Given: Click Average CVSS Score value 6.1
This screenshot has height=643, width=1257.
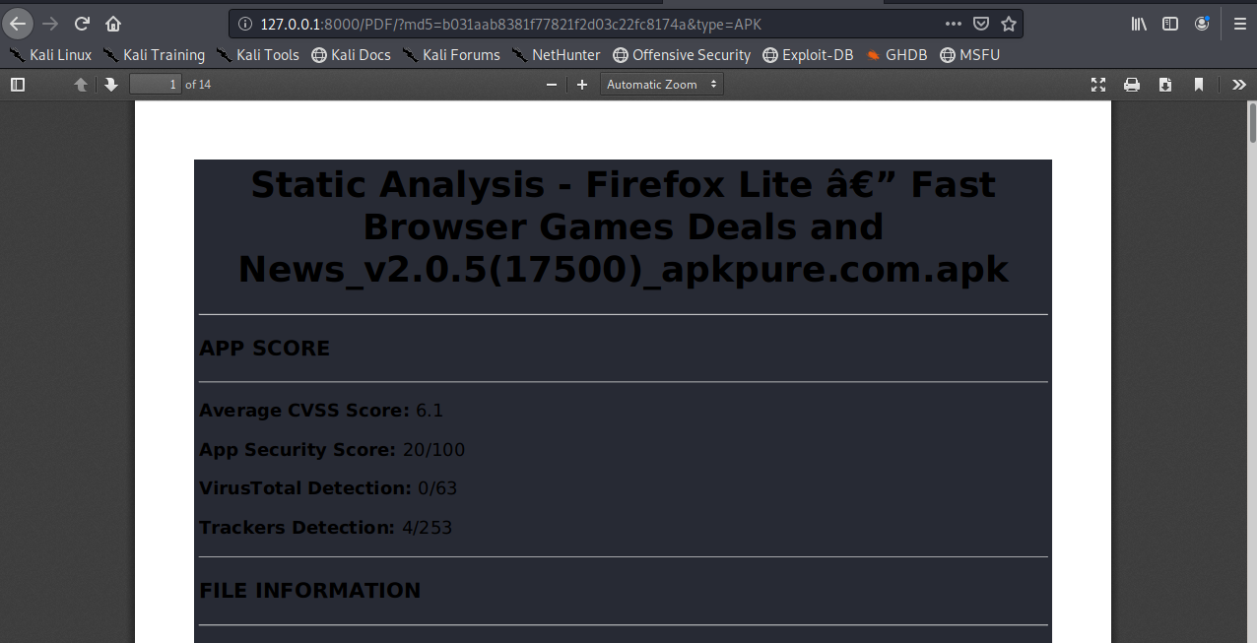Looking at the screenshot, I should pyautogui.click(x=430, y=411).
